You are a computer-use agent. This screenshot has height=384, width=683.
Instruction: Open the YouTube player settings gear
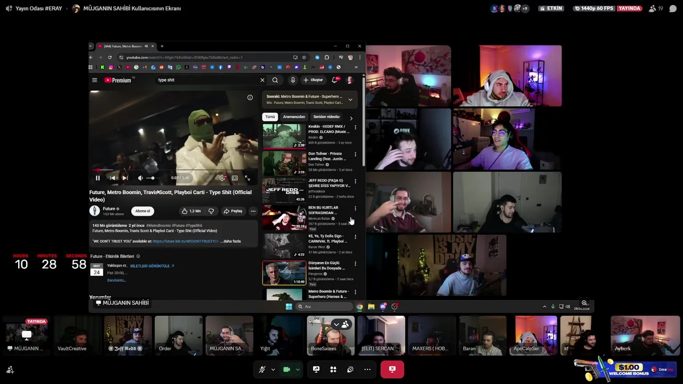pyautogui.click(x=222, y=178)
